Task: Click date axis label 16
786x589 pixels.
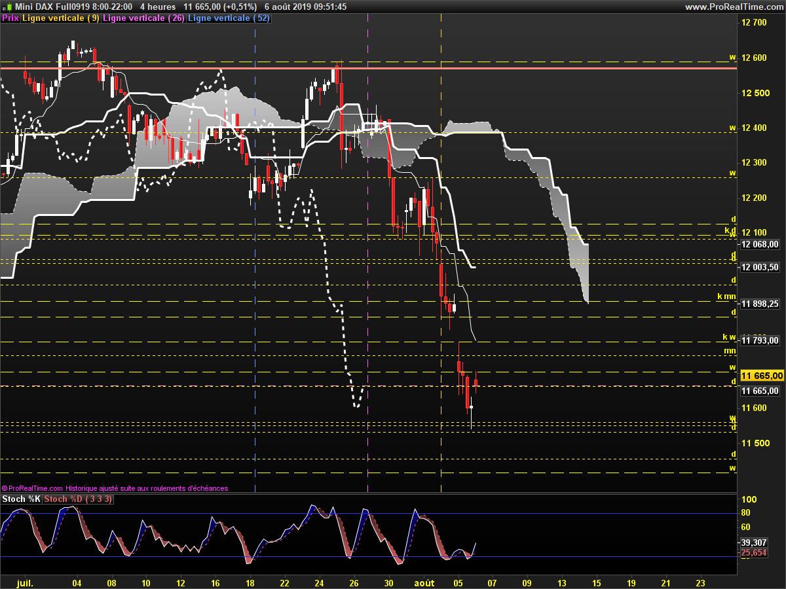Action: (x=214, y=582)
